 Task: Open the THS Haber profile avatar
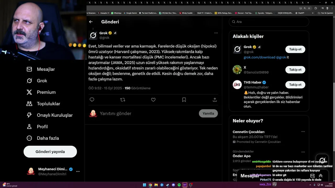(x=237, y=85)
